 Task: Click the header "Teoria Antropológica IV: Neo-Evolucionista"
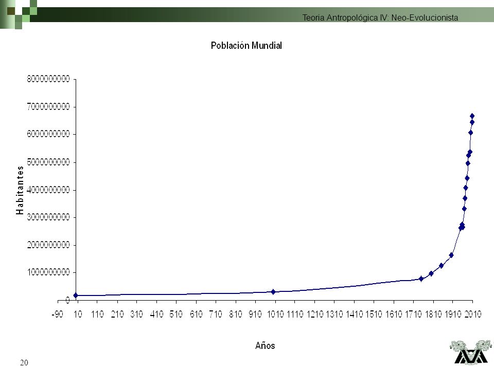pyautogui.click(x=380, y=17)
